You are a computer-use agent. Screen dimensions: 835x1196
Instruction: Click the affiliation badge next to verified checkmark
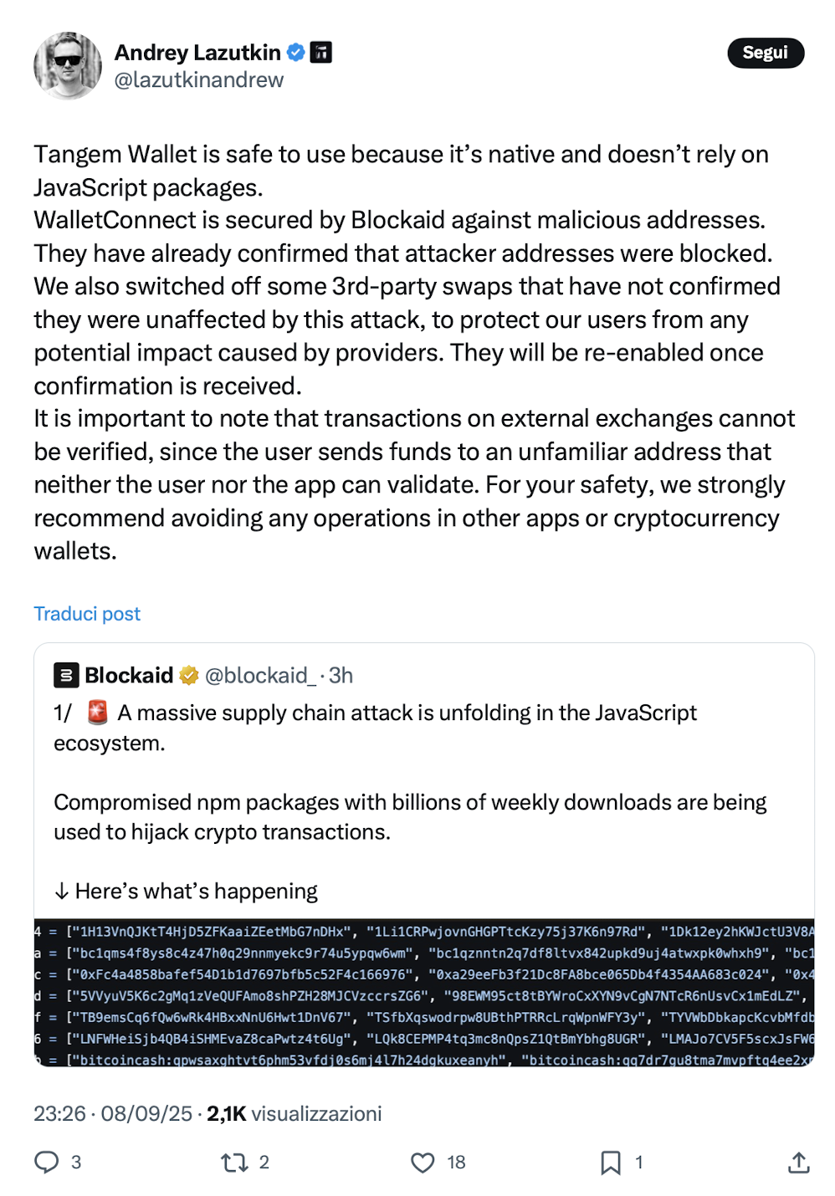pos(321,53)
